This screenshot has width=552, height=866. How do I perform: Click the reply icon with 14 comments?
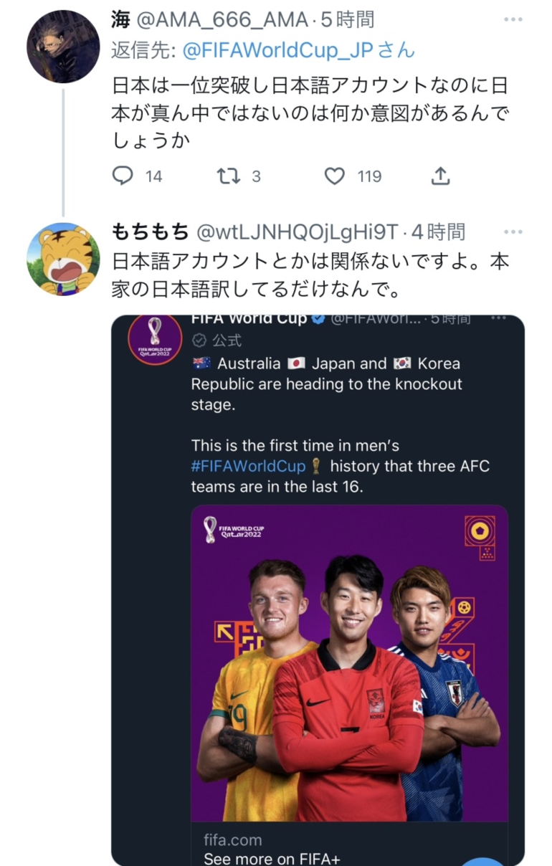123,176
